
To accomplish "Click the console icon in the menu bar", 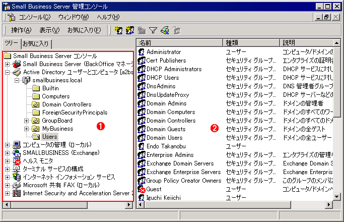I will [12, 17].
